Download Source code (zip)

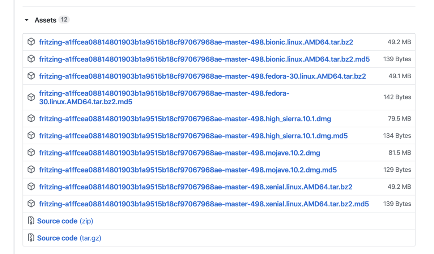pyautogui.click(x=65, y=221)
